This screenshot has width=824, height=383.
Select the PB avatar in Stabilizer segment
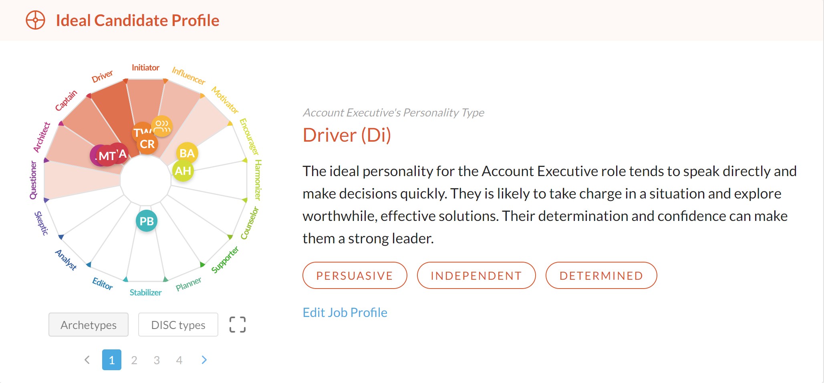(x=147, y=221)
